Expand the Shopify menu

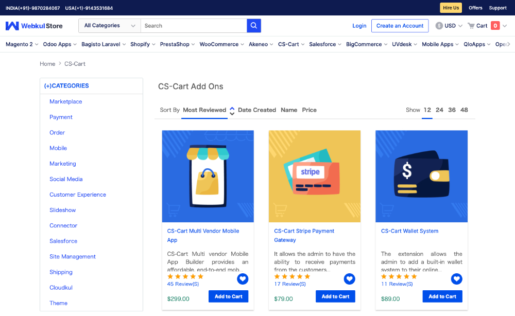point(143,44)
